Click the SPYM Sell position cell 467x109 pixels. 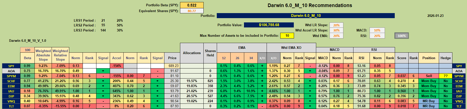(429, 76)
